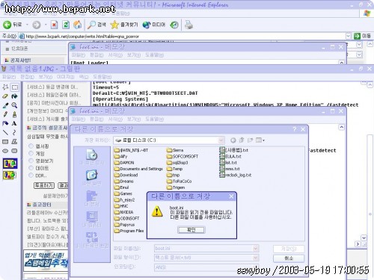Open the 공지사항! link in the web page
Screen dimensions: 374x280
[x=21, y=60]
